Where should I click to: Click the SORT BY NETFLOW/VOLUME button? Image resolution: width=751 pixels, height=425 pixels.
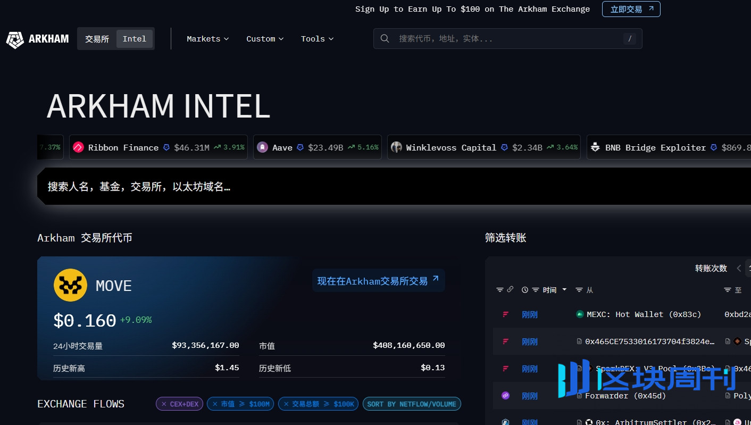click(412, 404)
